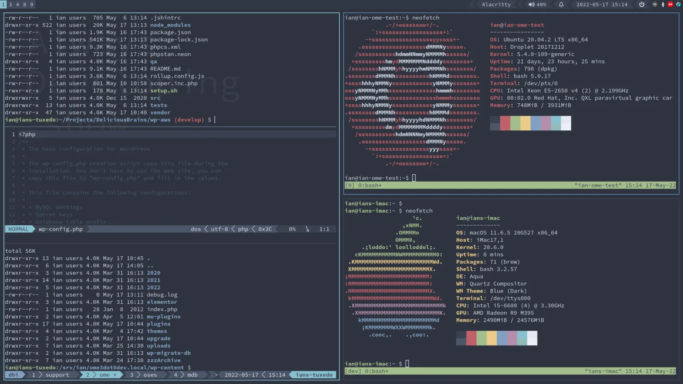Viewport: 683px width, 384px height.
Task: Click the php filetype segment in vim statusline
Action: 243,229
